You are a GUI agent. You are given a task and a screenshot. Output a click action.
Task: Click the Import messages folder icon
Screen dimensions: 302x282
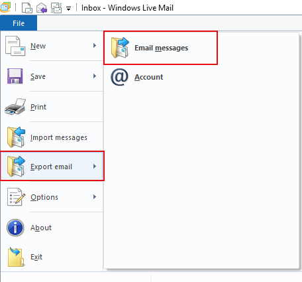tap(16, 137)
